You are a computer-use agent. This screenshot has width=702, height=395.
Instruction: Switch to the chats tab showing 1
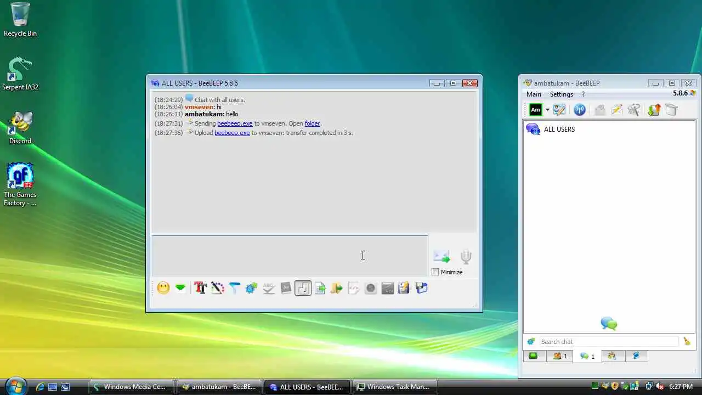pyautogui.click(x=587, y=357)
